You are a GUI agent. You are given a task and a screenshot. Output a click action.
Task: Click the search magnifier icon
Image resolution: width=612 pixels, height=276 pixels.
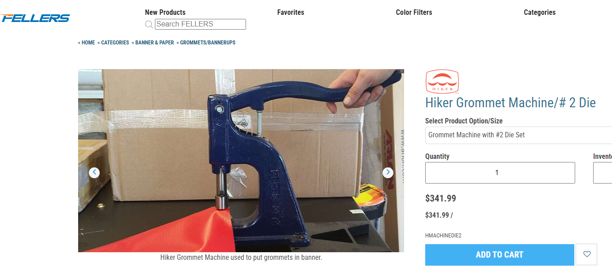[x=149, y=24]
